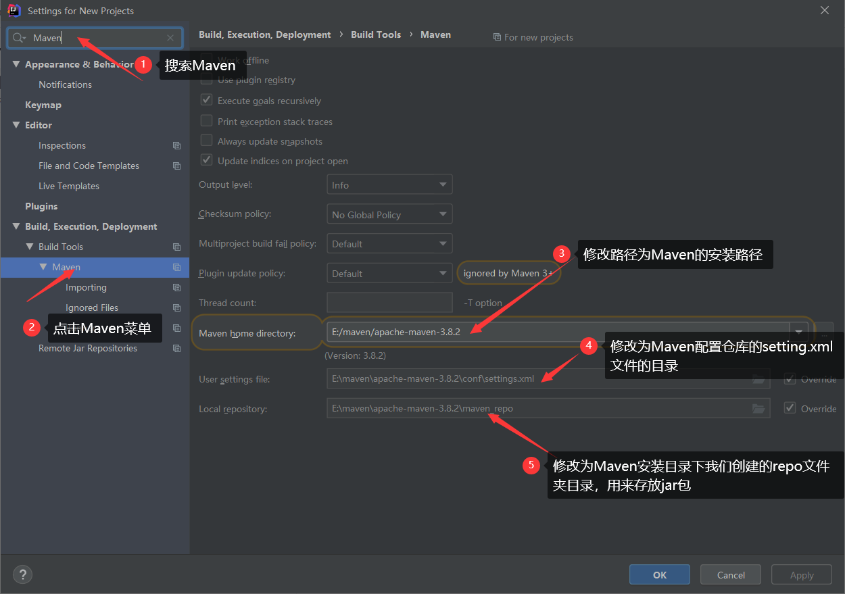Open Multiproject build fail policy dropdown

(389, 243)
